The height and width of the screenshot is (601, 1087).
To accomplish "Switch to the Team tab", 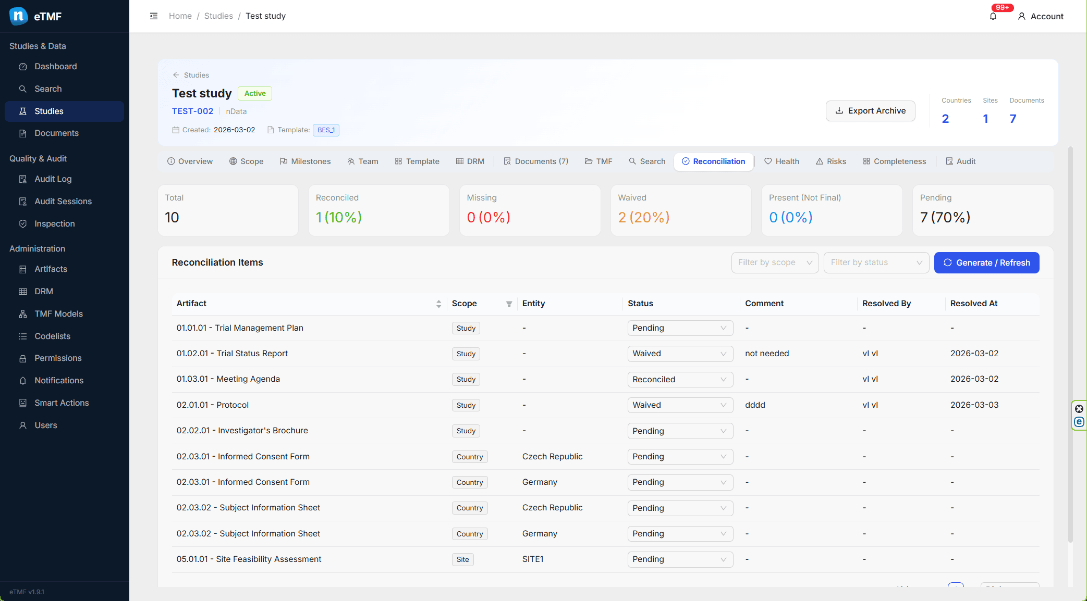I will (363, 161).
